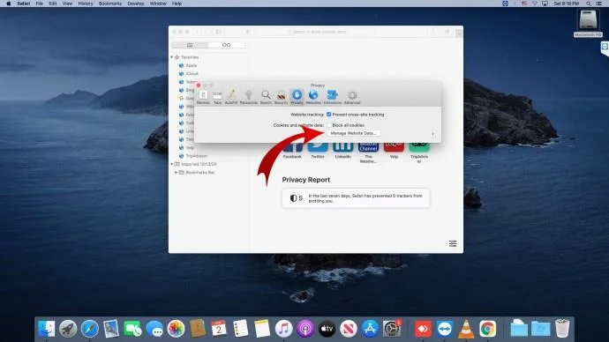Click the Manage Website Data button
Image resolution: width=609 pixels, height=342 pixels.
coord(353,133)
